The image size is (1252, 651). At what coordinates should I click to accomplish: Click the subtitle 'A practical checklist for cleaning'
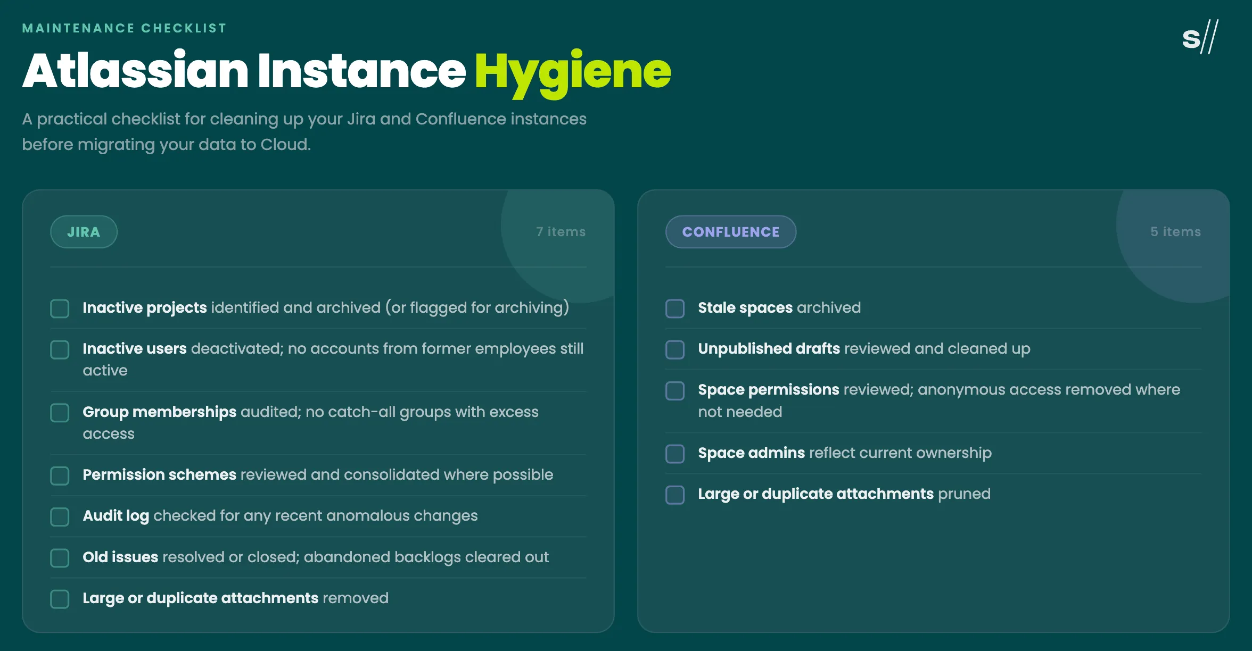(304, 131)
